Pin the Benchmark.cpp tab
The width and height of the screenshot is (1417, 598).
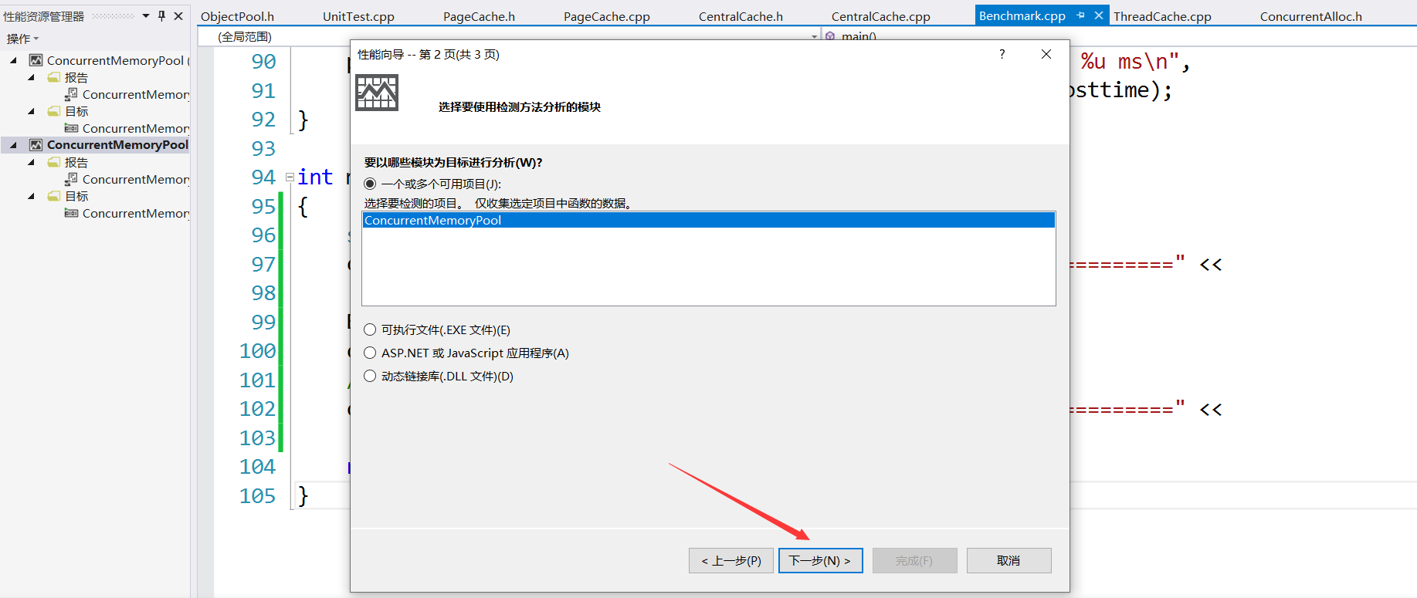click(1080, 15)
